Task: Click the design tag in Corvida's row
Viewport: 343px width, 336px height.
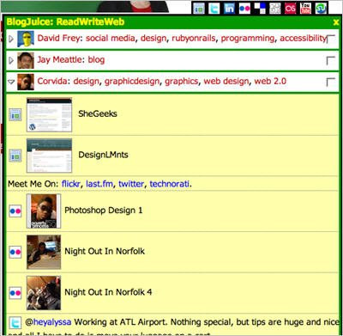Action: click(86, 81)
